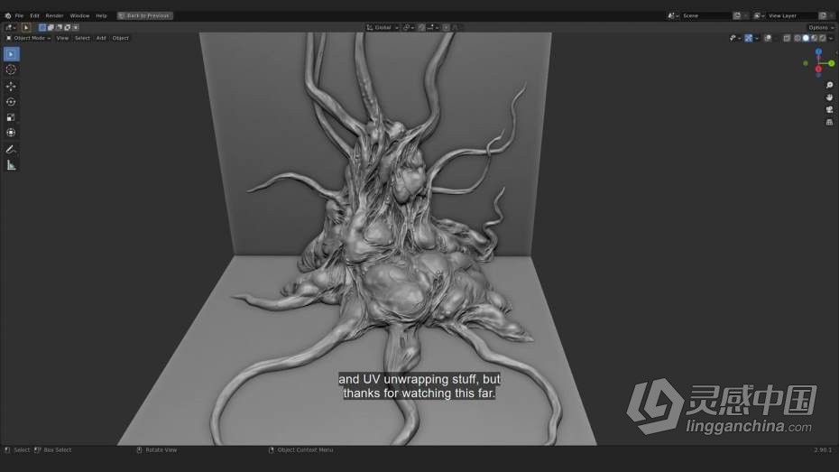
Task: Click the 2.90.1 version in status bar
Action: click(823, 450)
